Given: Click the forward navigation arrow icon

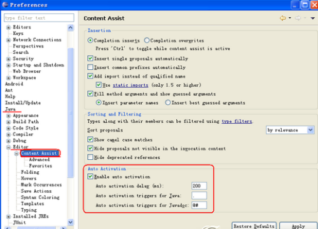Looking at the screenshot, I should pyautogui.click(x=298, y=18).
